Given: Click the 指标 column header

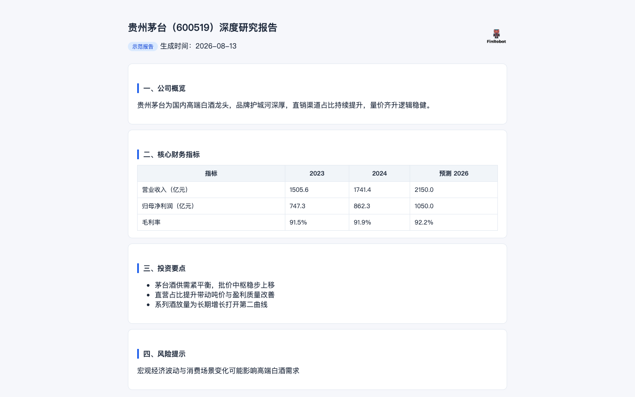Looking at the screenshot, I should pyautogui.click(x=211, y=173).
